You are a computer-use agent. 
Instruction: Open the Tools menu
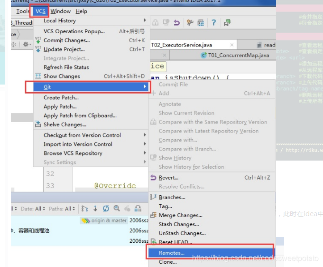click(x=23, y=11)
